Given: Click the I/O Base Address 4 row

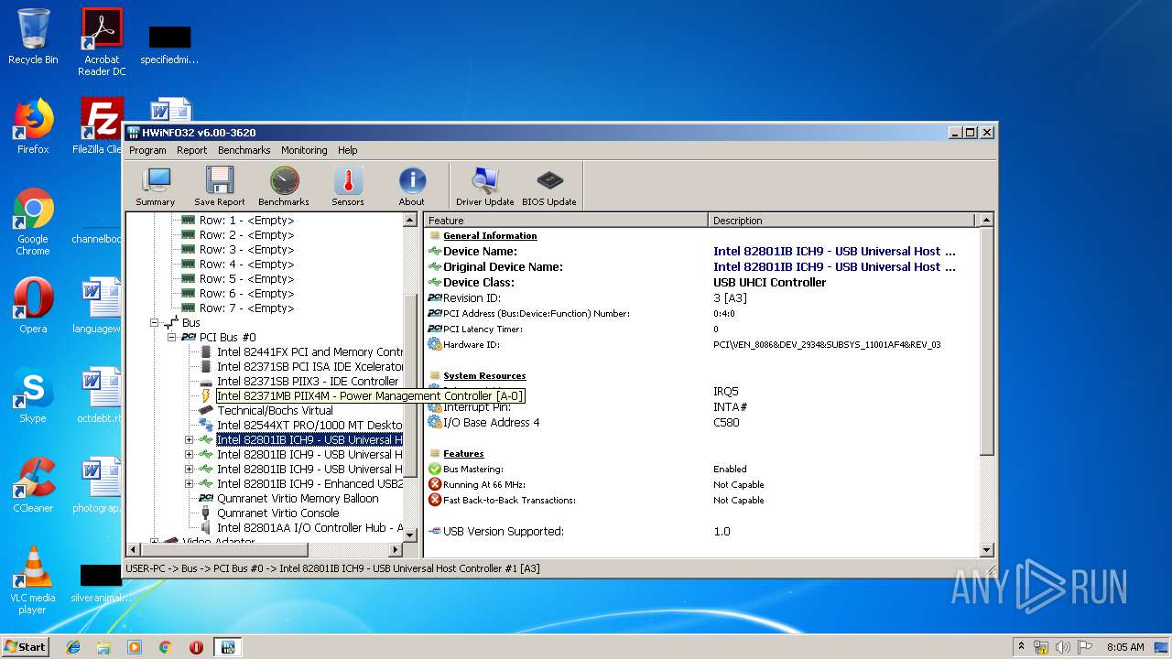Looking at the screenshot, I should point(701,423).
